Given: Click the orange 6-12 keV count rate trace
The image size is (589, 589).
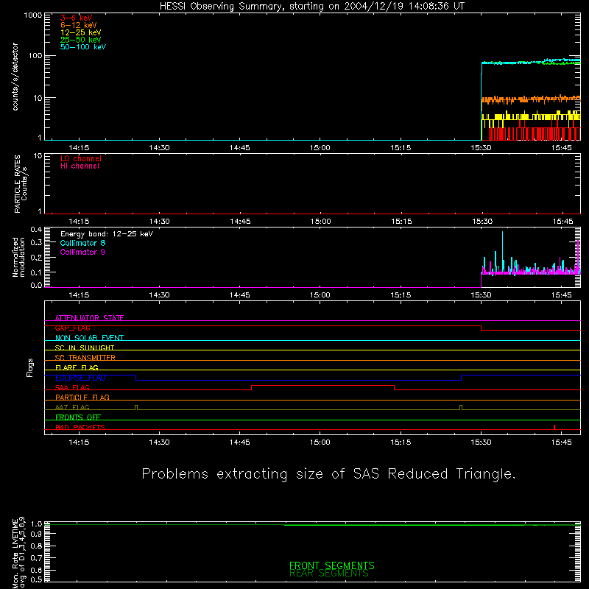Looking at the screenshot, I should 531,99.
